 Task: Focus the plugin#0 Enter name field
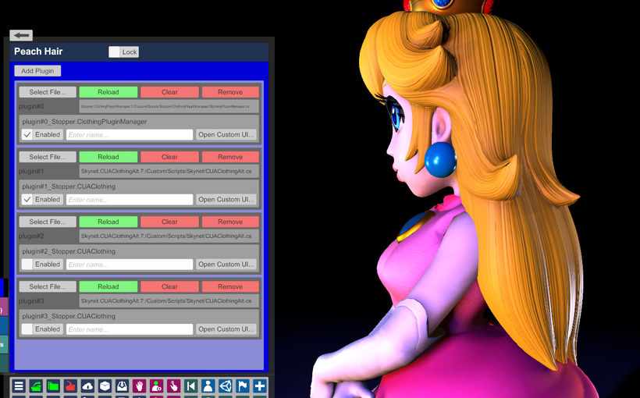coord(130,135)
